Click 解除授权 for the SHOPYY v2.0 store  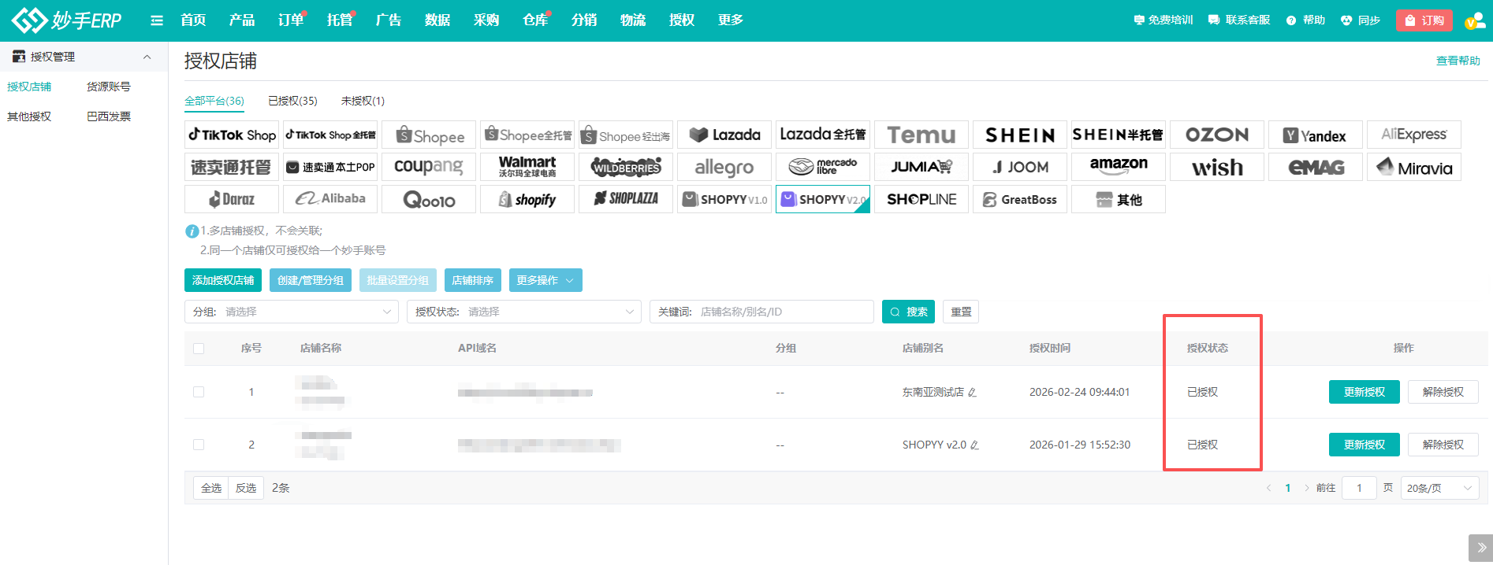pyautogui.click(x=1443, y=445)
